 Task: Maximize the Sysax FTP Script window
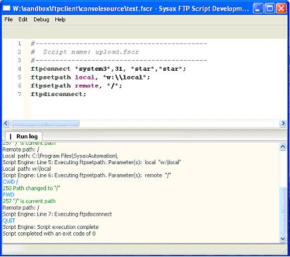coord(269,9)
